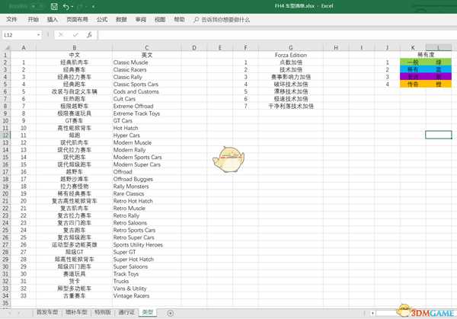Open the 数据 ribbon tab
The height and width of the screenshot is (319, 457).
click(x=121, y=20)
